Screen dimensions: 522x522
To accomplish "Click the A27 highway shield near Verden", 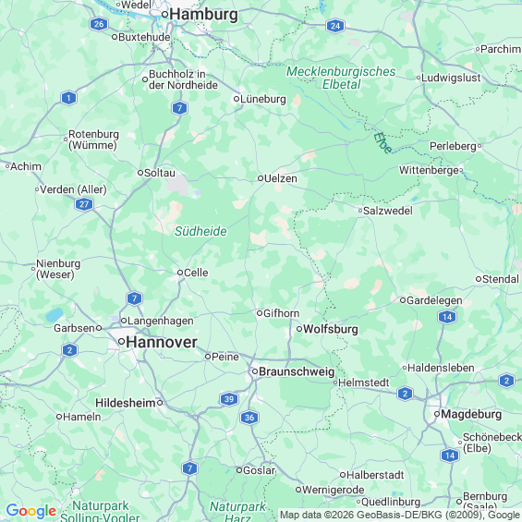I will (x=84, y=204).
